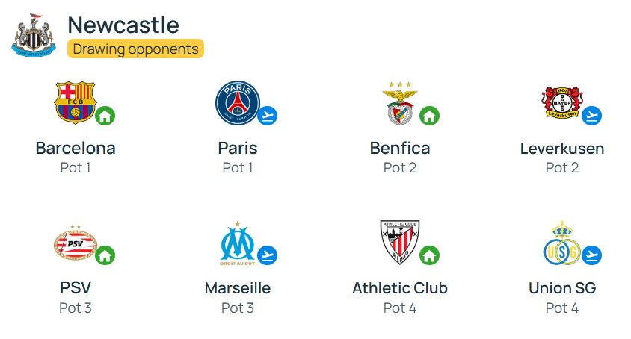This screenshot has width=631, height=339.
Task: Click the Newcastle United club crest
Action: point(34,35)
